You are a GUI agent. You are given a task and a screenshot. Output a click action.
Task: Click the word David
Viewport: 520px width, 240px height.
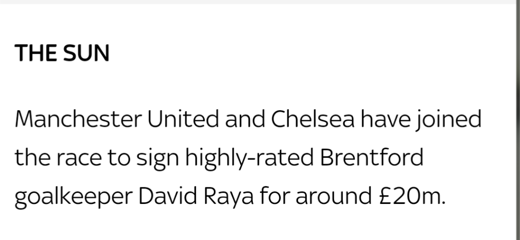click(x=165, y=195)
